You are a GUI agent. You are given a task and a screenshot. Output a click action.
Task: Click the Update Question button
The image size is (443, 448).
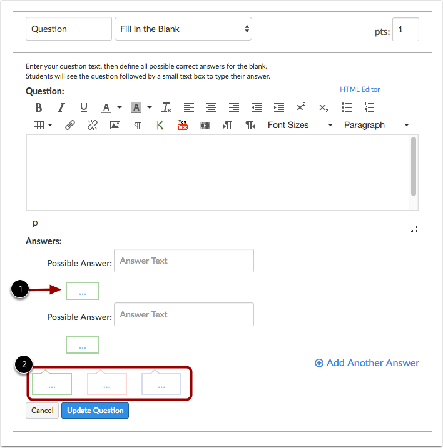click(95, 411)
